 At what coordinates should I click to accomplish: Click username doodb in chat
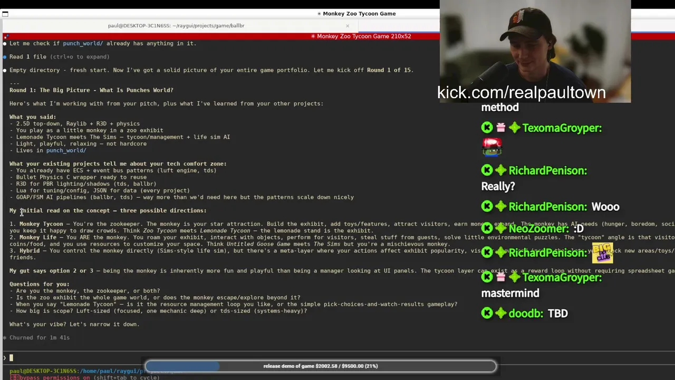(526, 313)
